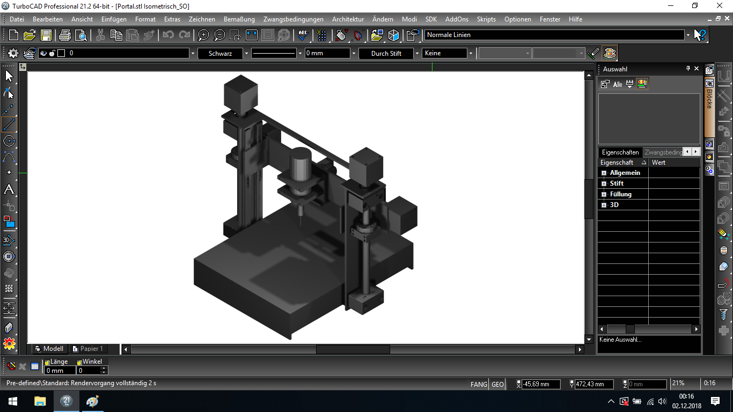
Task: Open the Zeichnen menu
Action: [202, 19]
